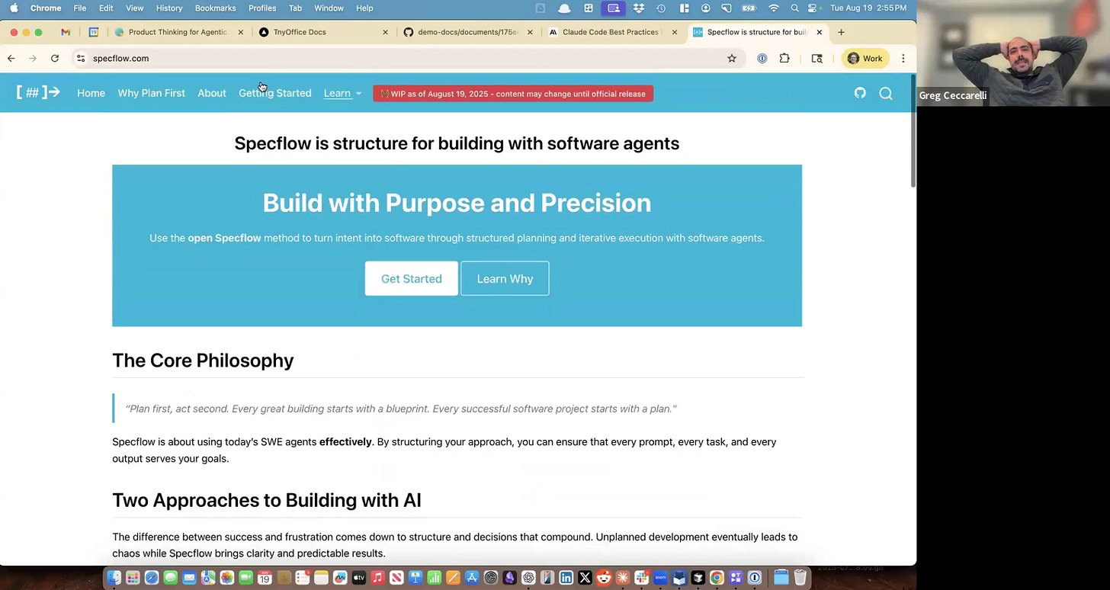Screen dimensions: 1110x590
Task: Open the GitHub icon in site header
Action: [860, 93]
